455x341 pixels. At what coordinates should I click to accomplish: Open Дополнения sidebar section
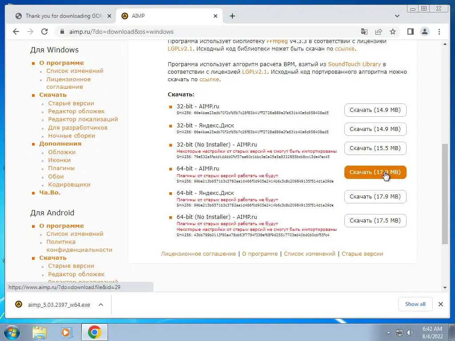coord(60,144)
